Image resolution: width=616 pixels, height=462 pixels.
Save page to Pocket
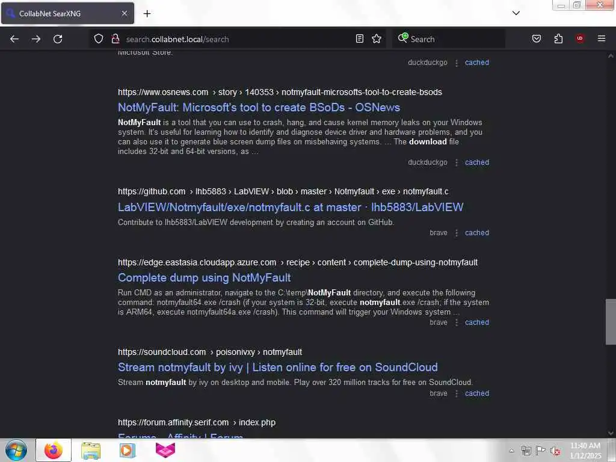pyautogui.click(x=537, y=39)
